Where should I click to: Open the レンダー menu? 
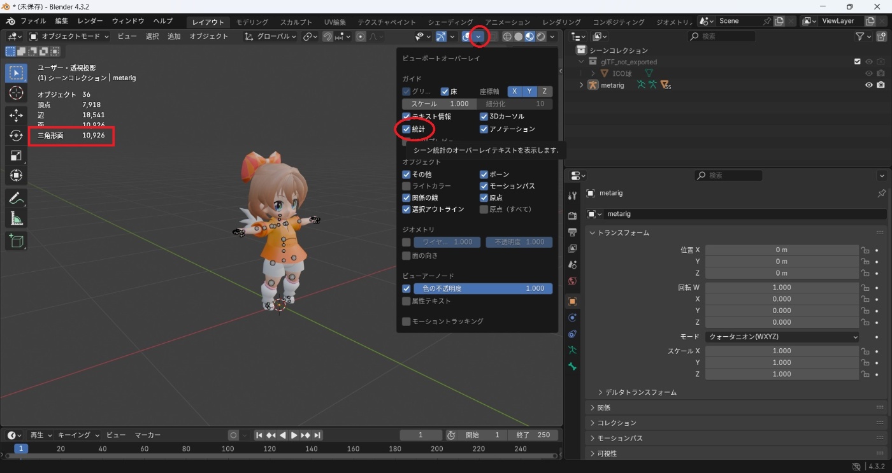tap(90, 22)
